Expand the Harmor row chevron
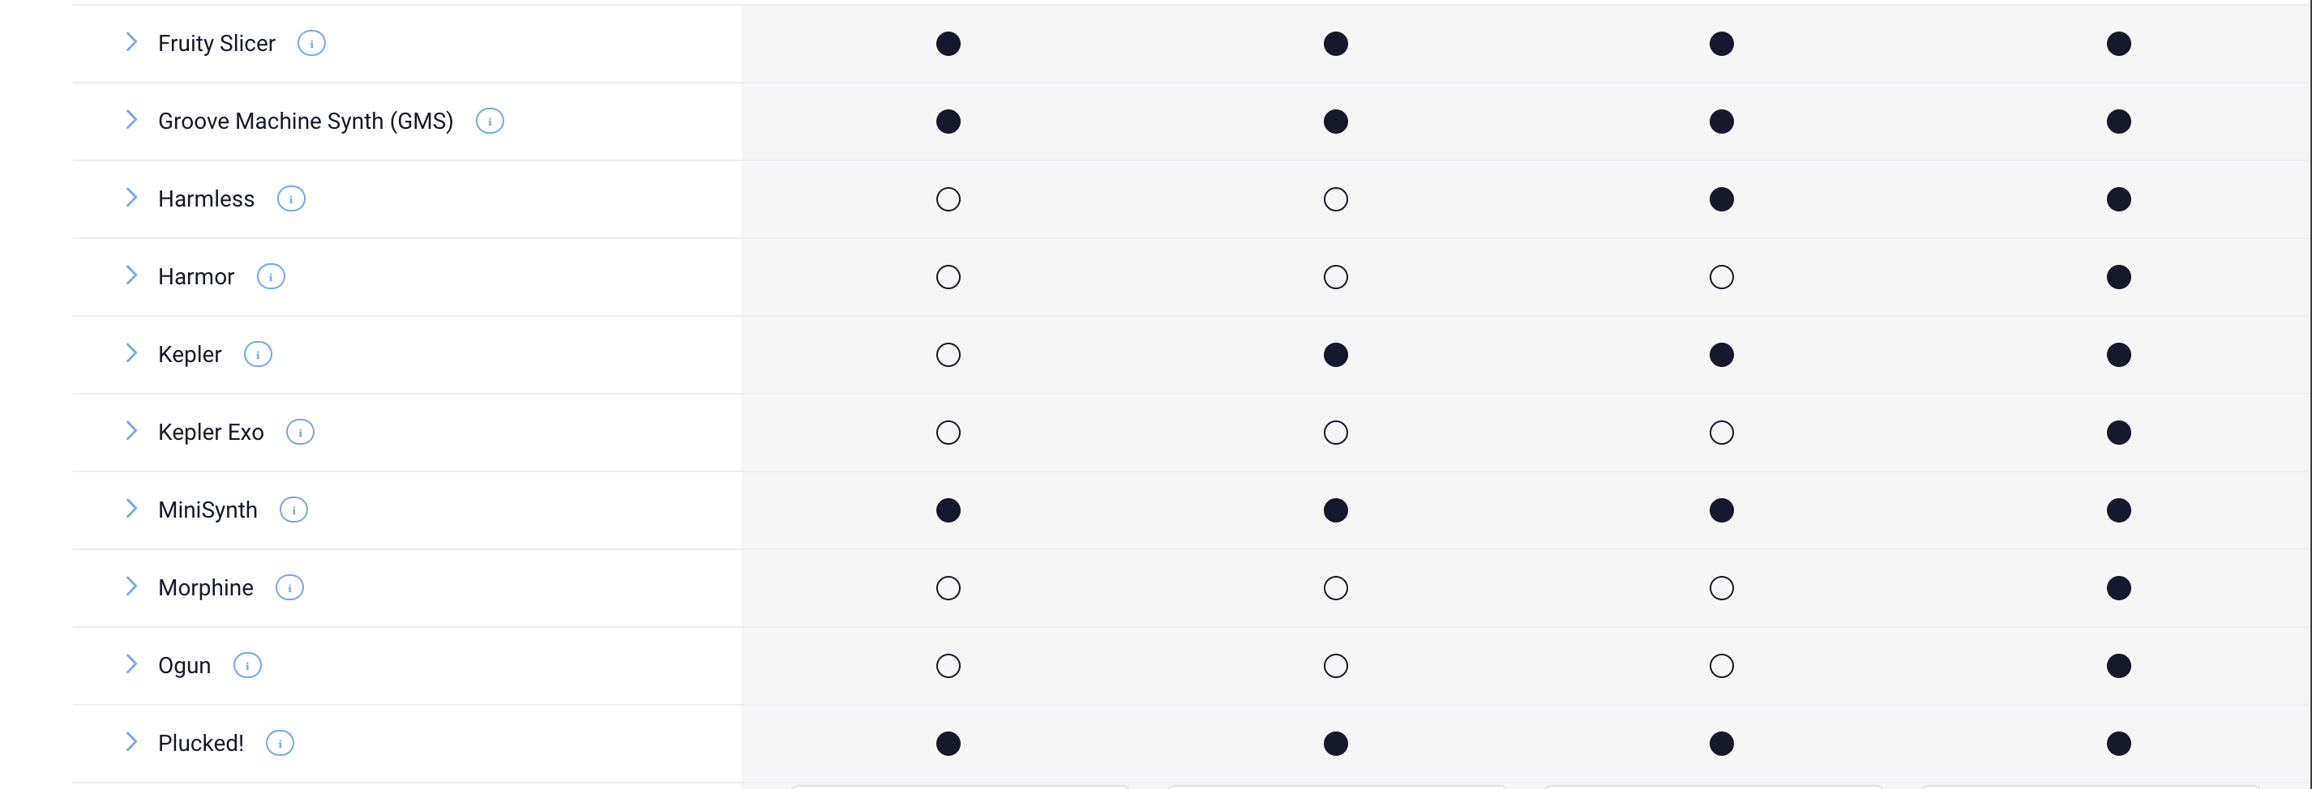This screenshot has width=2312, height=789. [x=131, y=275]
